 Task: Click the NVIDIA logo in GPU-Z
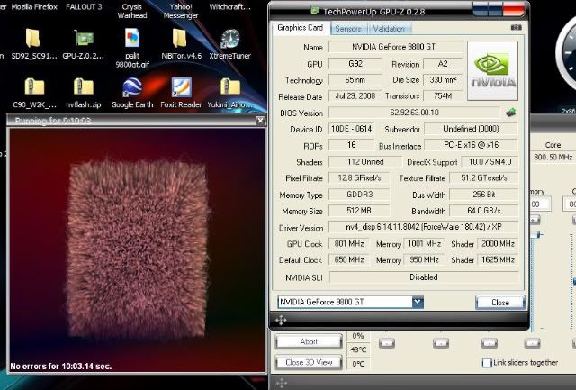click(x=492, y=70)
